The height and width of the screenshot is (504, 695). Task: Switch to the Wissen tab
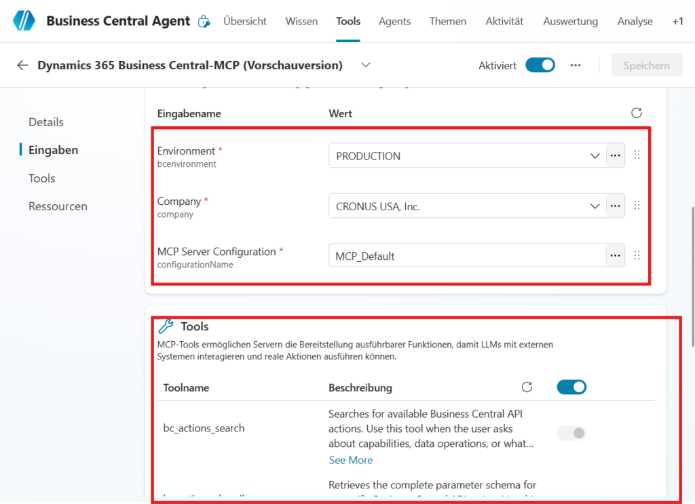tap(301, 22)
